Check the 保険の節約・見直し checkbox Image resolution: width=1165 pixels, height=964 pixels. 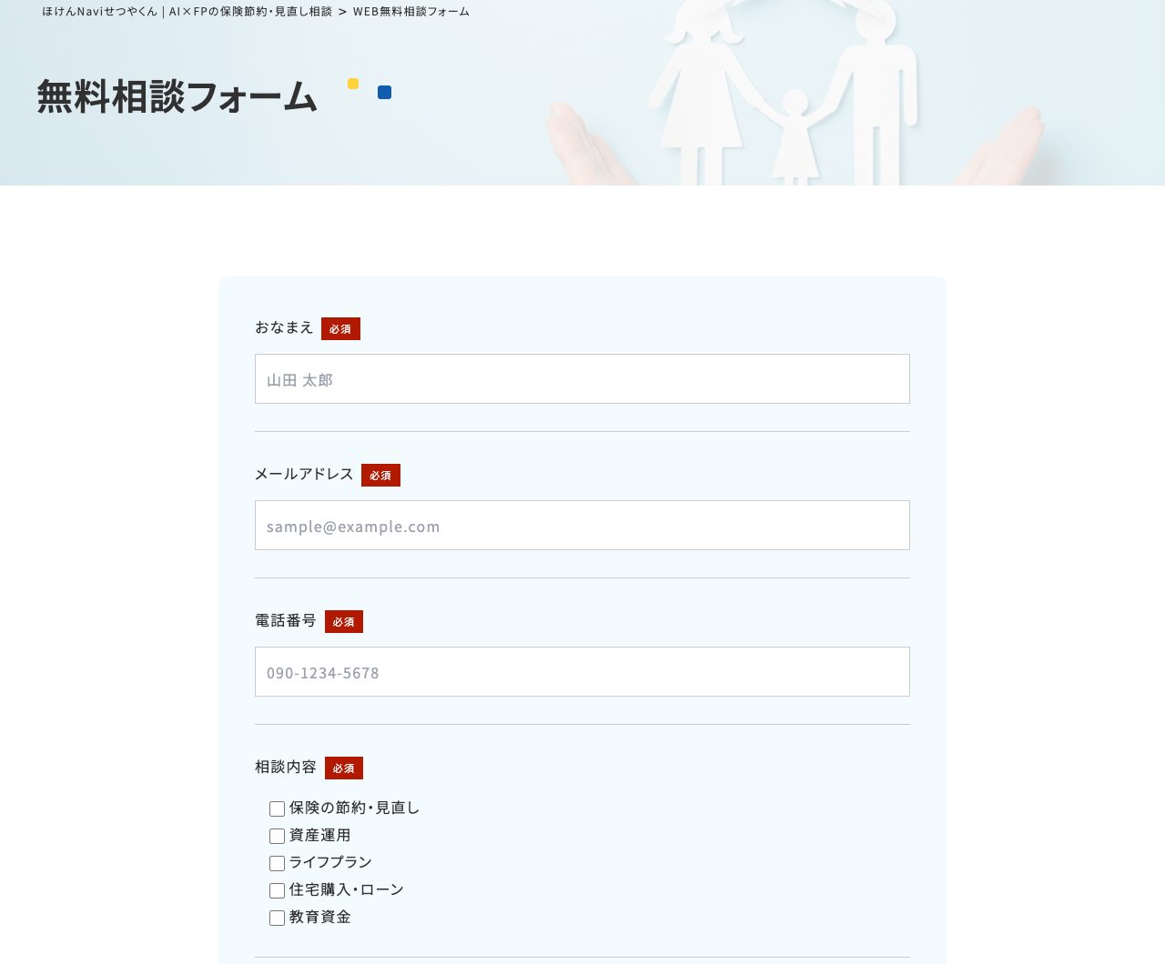point(278,808)
